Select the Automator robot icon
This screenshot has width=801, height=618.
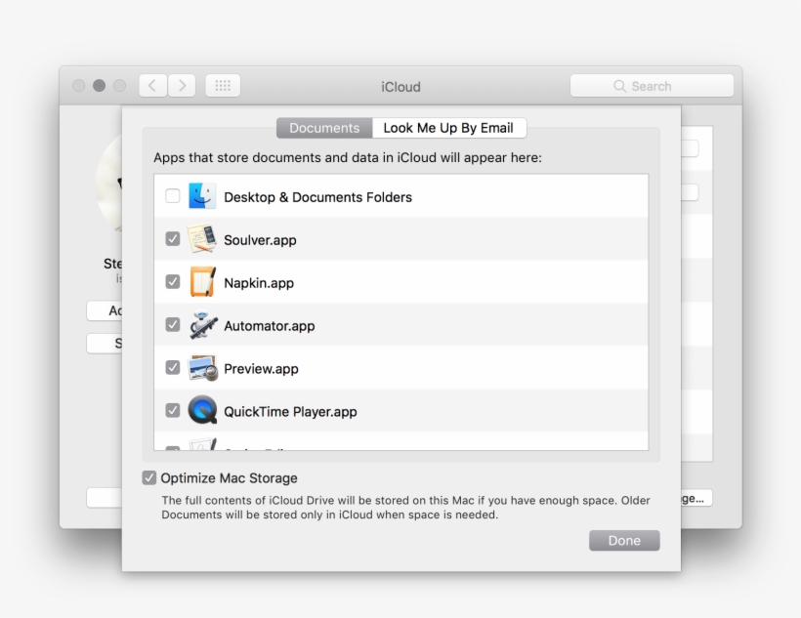(204, 324)
